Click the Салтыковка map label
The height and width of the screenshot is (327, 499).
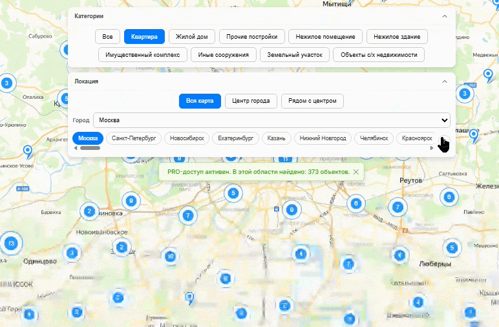[x=453, y=174]
